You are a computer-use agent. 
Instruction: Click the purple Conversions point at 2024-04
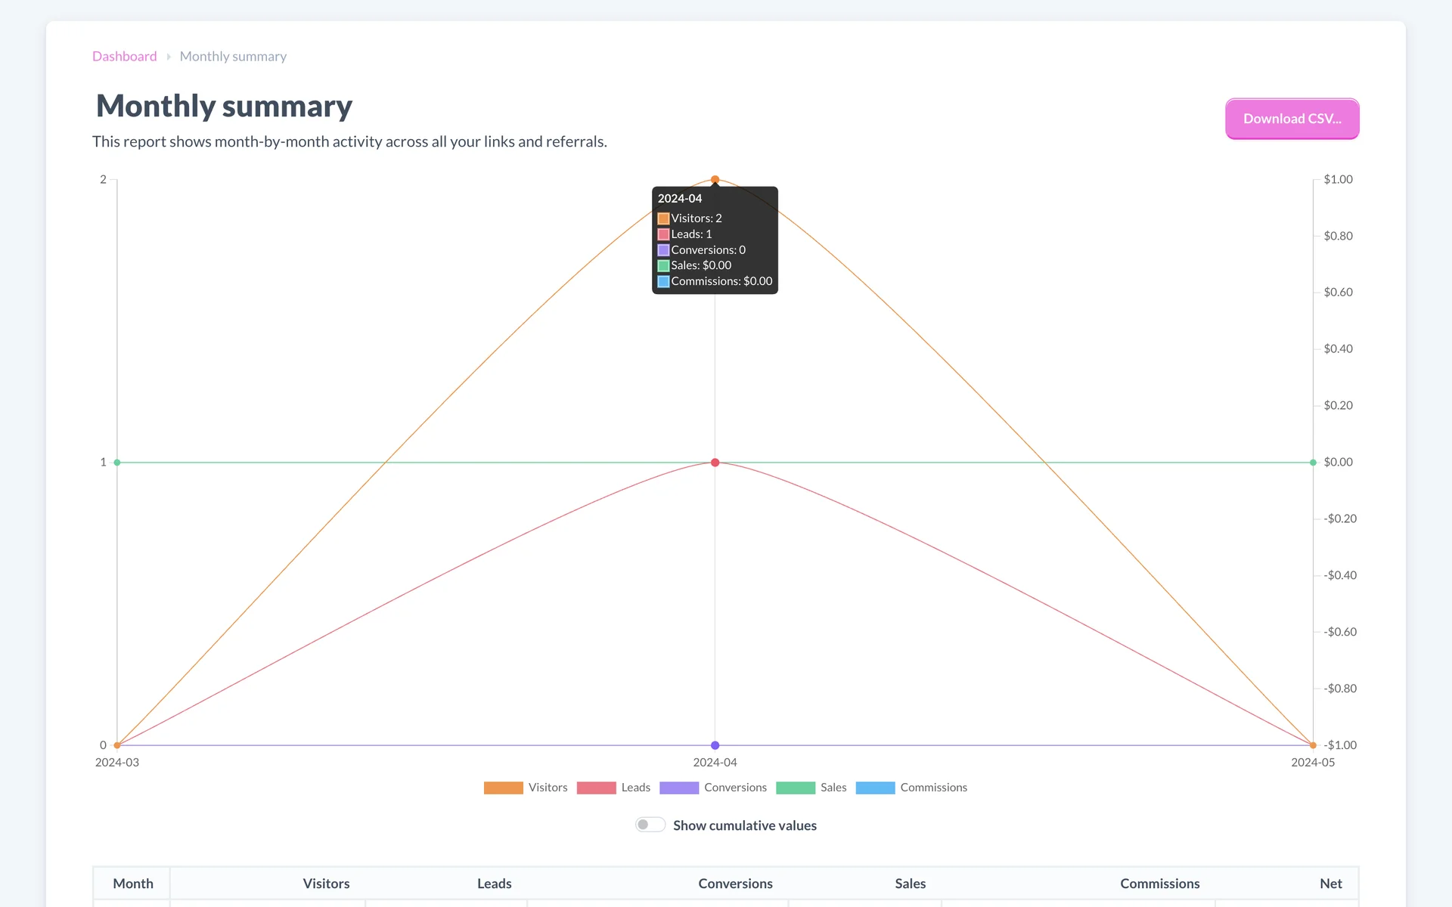(715, 745)
